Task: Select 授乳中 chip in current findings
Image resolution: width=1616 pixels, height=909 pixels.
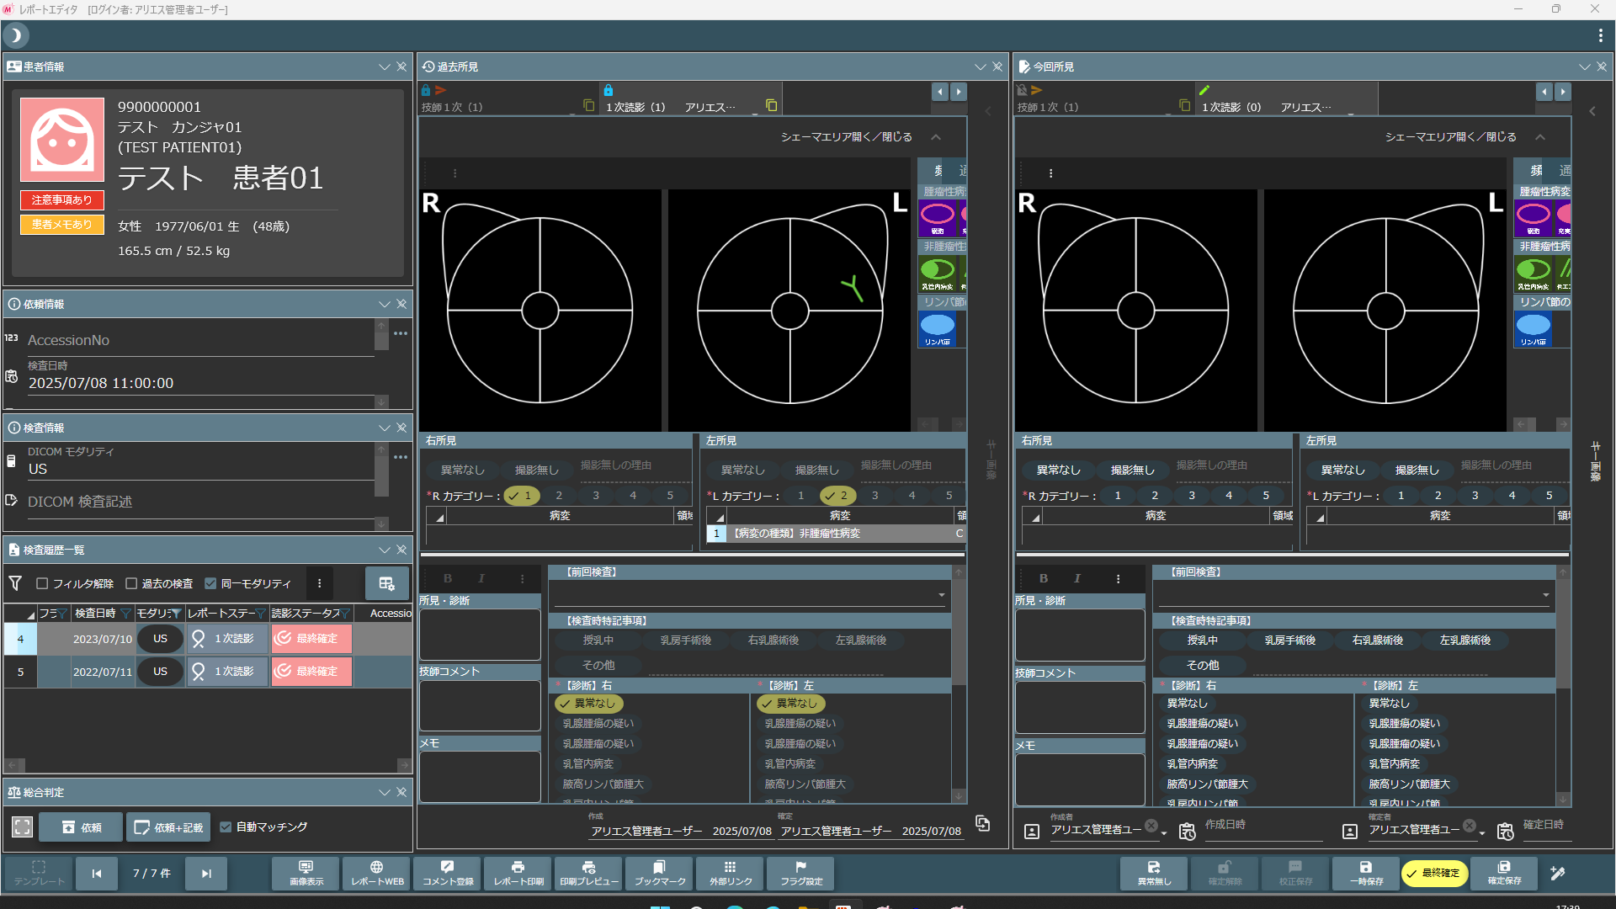Action: (x=1202, y=640)
